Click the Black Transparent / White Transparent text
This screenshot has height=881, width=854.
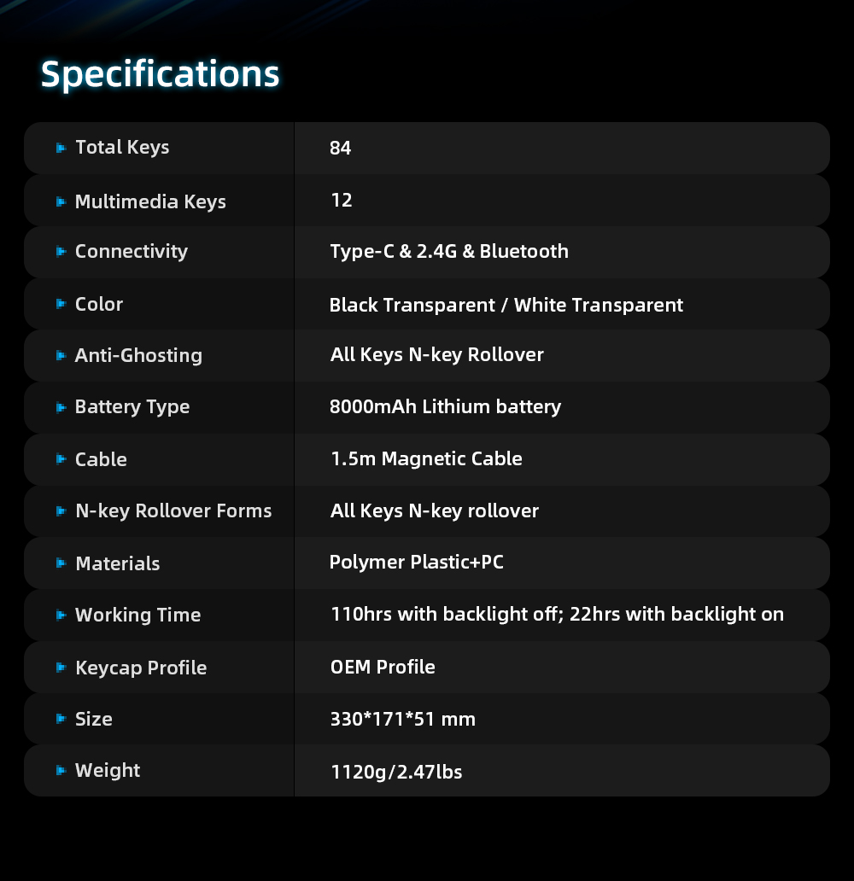(506, 305)
